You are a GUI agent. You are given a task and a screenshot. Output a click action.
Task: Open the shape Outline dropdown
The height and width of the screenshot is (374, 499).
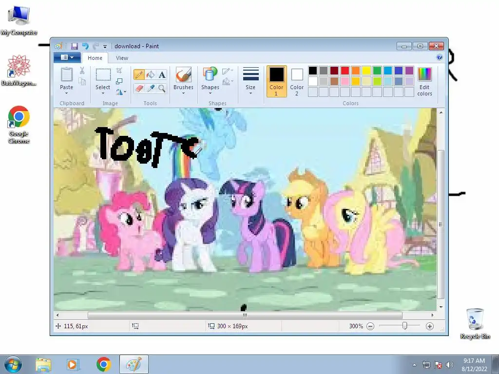click(228, 71)
